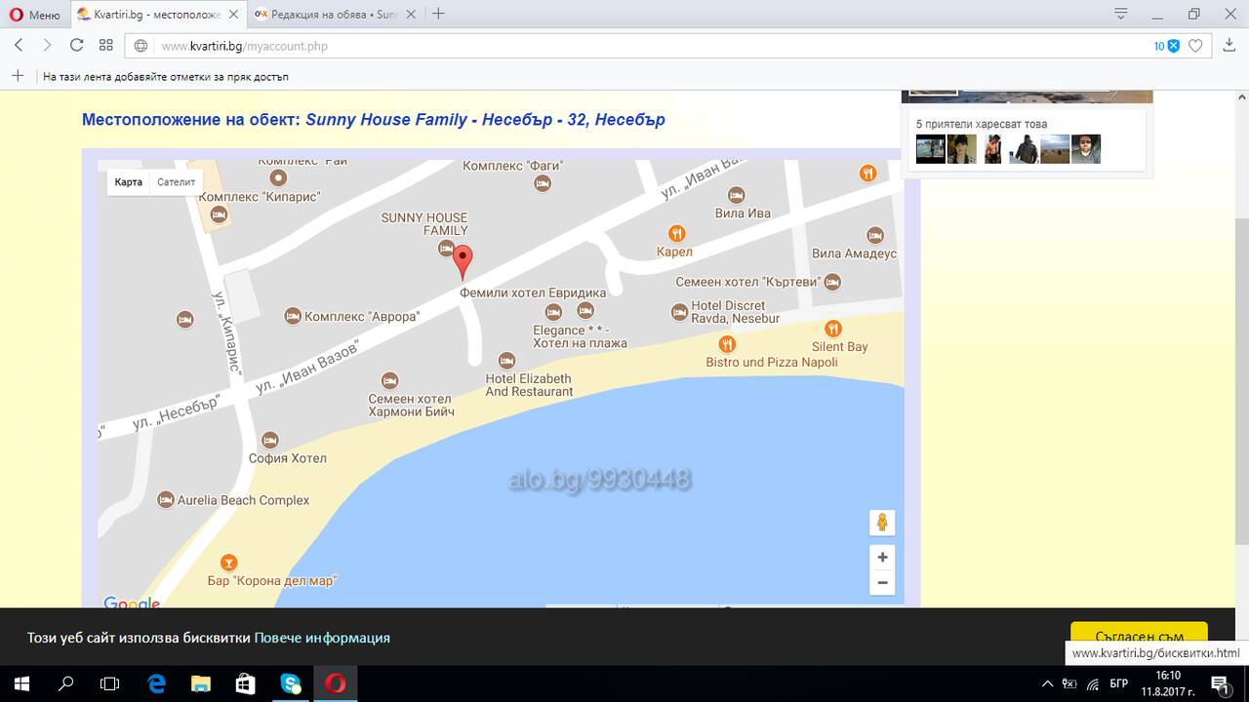The image size is (1249, 702).
Task: Click the Google logo on the map
Action: (132, 604)
